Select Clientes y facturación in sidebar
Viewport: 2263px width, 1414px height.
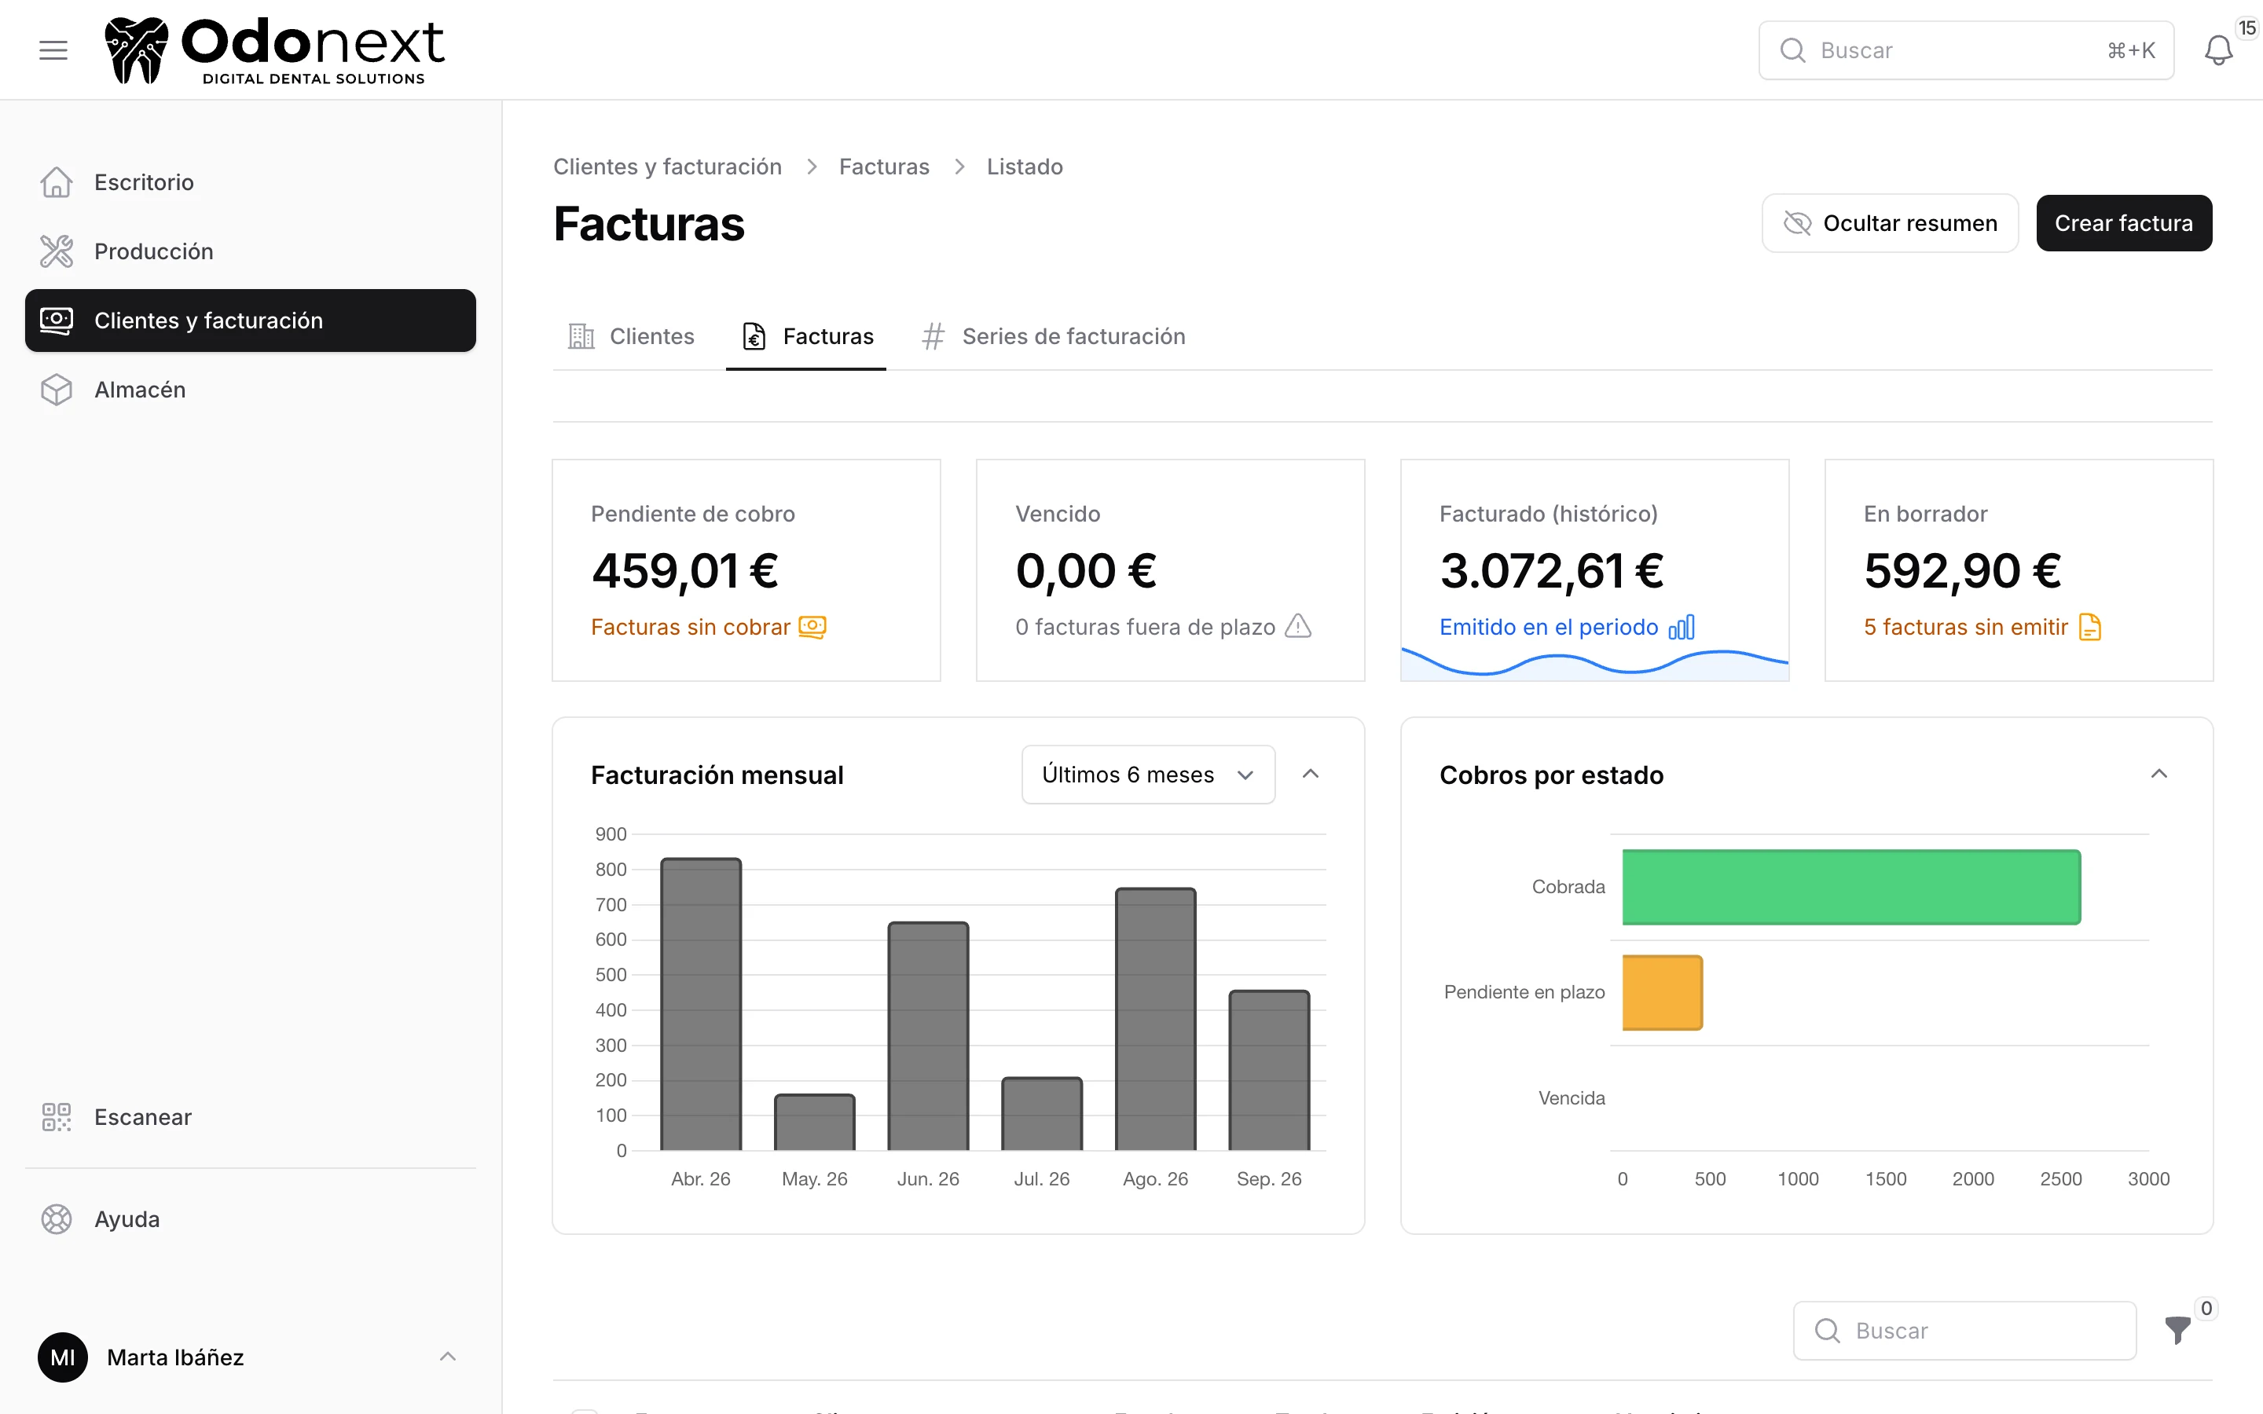(251, 321)
